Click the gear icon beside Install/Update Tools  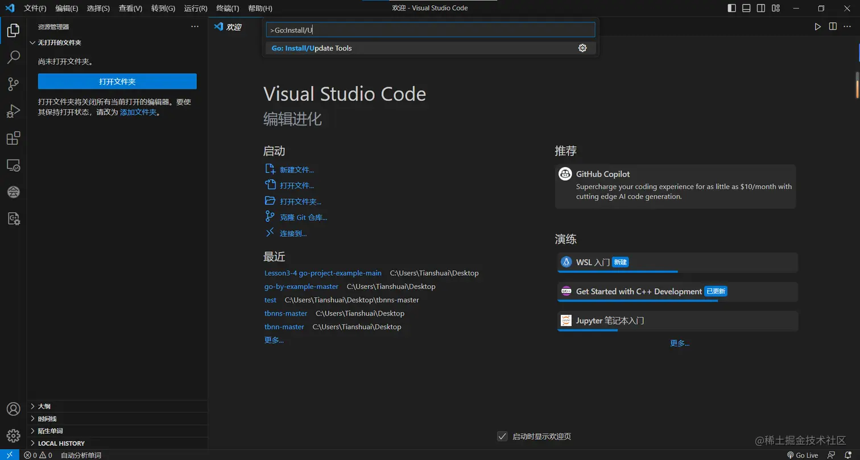point(582,48)
